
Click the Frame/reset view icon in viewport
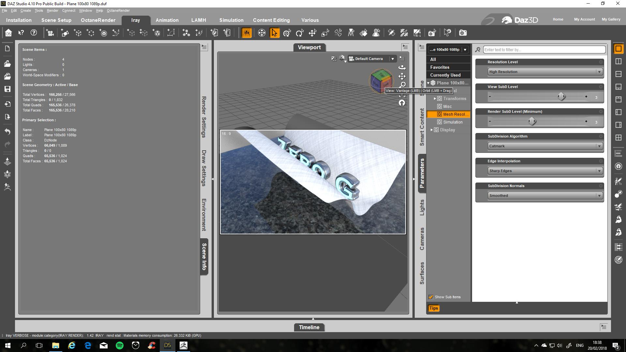pyautogui.click(x=402, y=95)
